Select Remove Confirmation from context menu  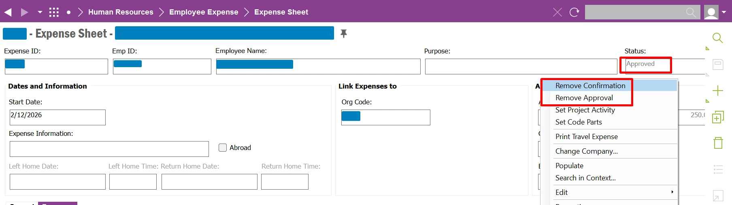tap(590, 86)
